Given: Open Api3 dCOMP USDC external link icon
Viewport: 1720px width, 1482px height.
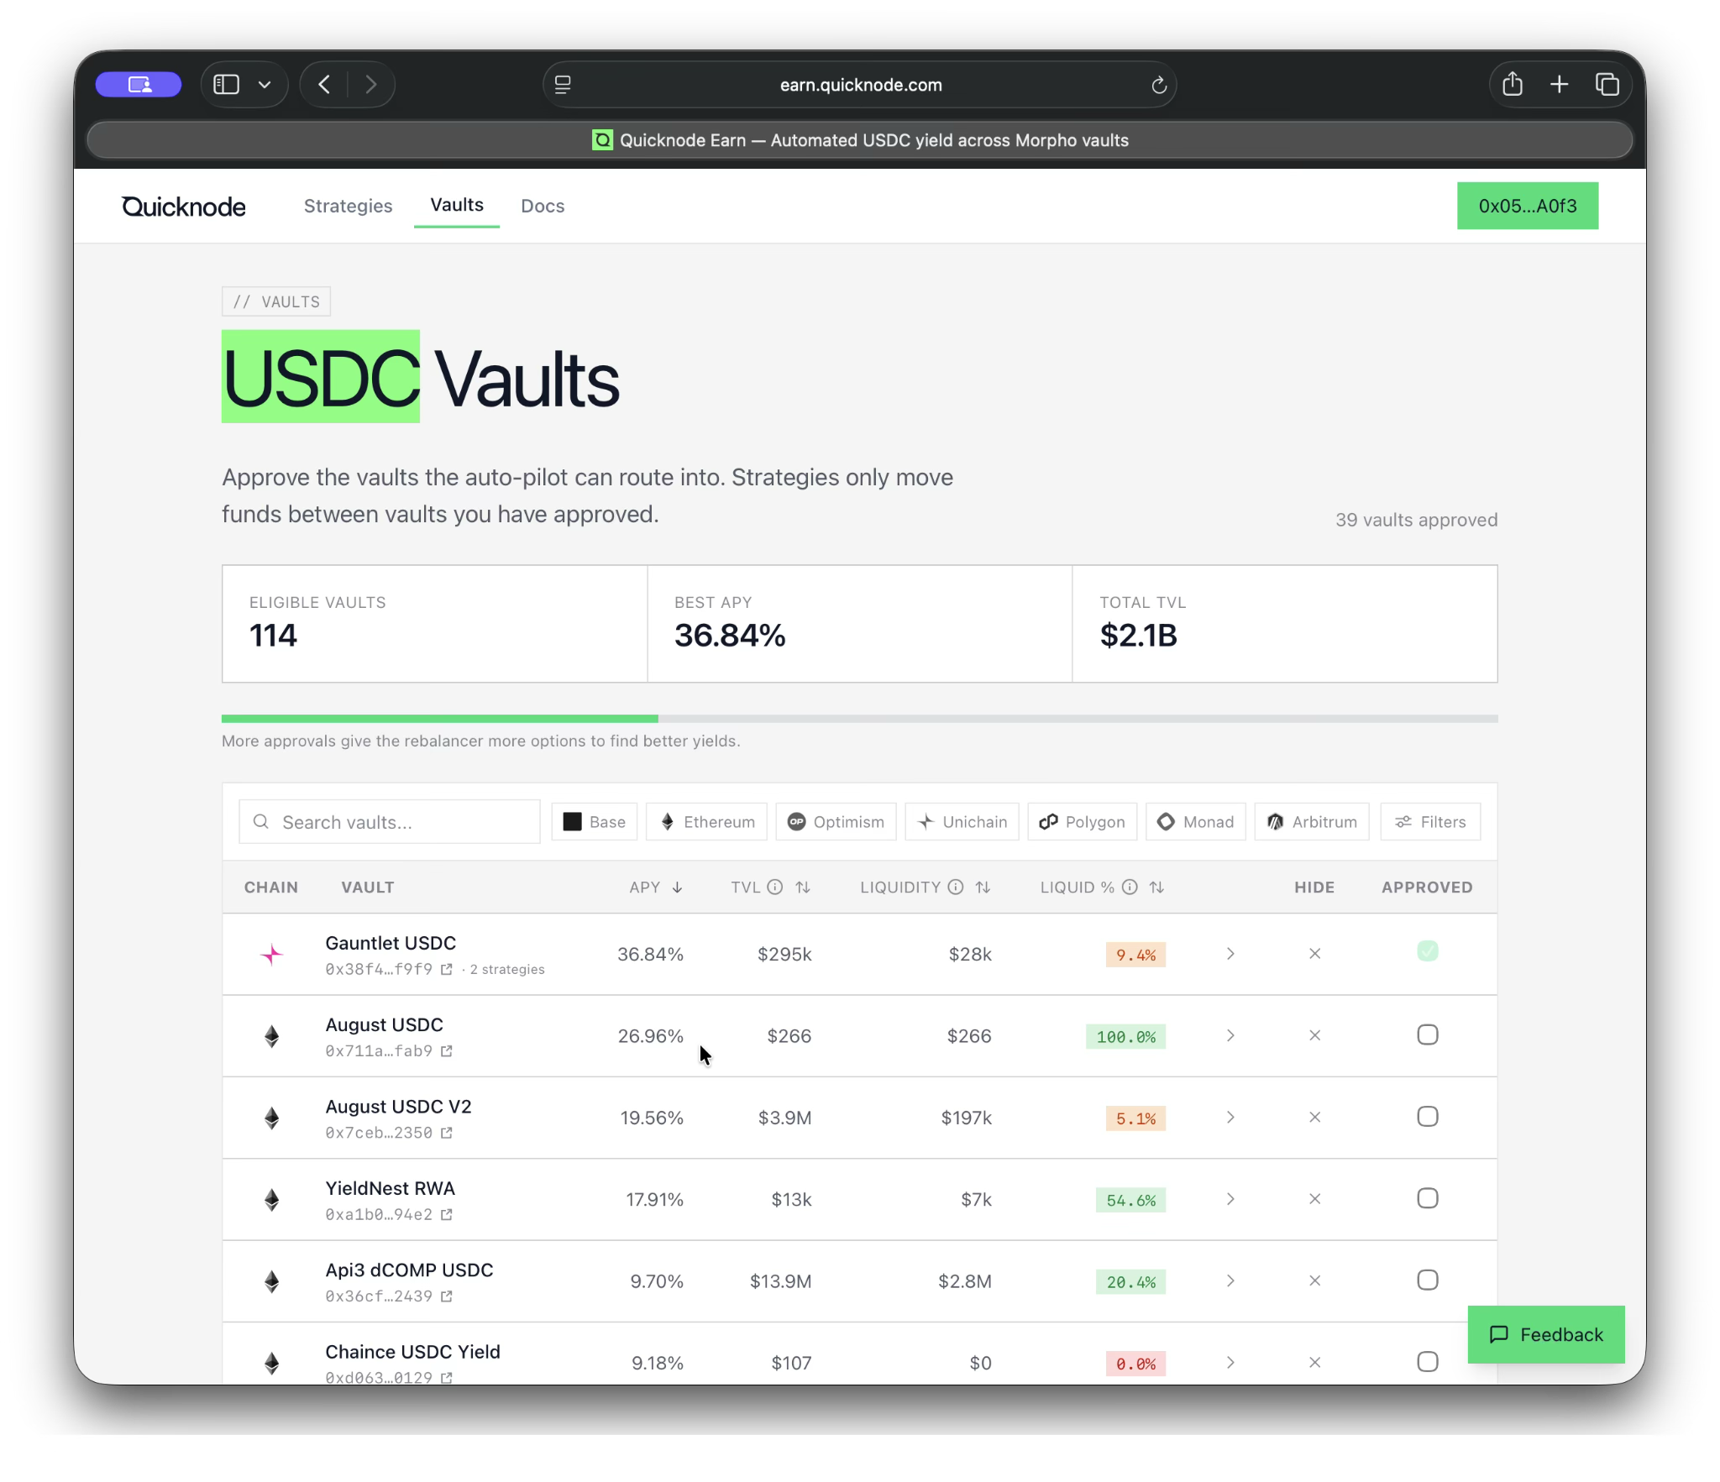Looking at the screenshot, I should [x=446, y=1296].
